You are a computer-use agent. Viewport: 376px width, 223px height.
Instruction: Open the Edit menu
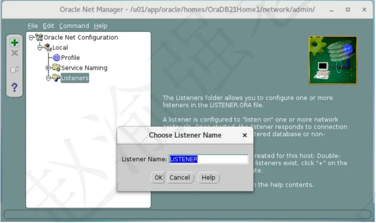click(x=48, y=26)
